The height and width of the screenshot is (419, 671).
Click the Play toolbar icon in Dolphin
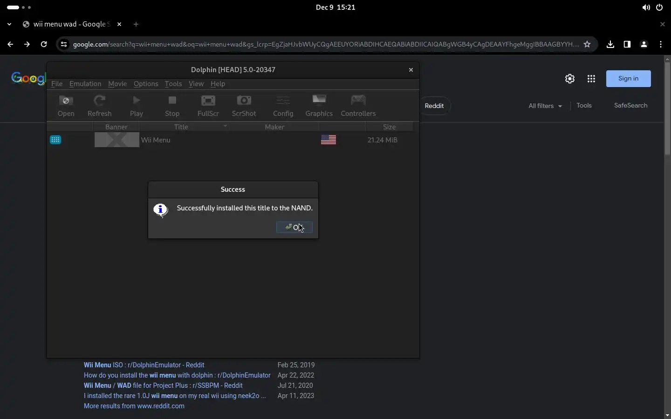pyautogui.click(x=137, y=106)
